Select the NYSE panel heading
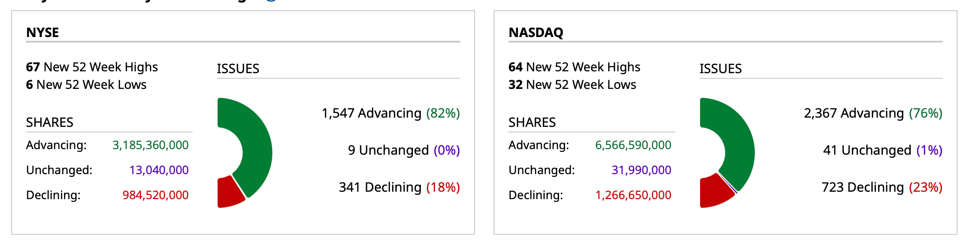The height and width of the screenshot is (251, 965). coord(43,32)
